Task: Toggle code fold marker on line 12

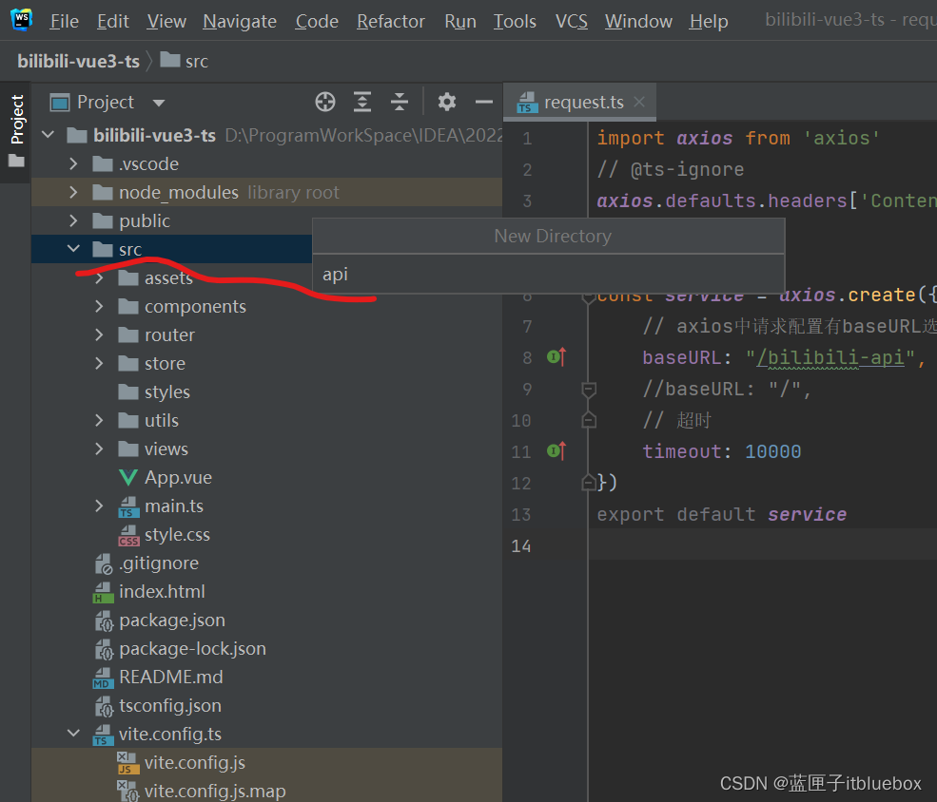Action: point(589,482)
